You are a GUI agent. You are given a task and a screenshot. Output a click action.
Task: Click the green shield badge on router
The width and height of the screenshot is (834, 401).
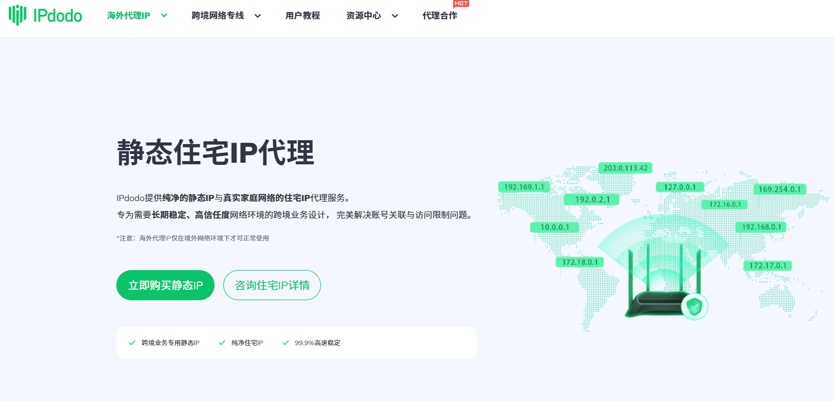click(694, 307)
